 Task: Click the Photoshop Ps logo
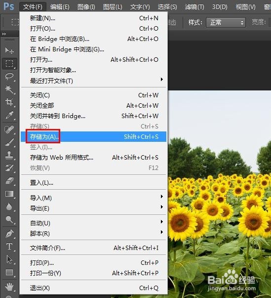pyautogui.click(x=9, y=6)
